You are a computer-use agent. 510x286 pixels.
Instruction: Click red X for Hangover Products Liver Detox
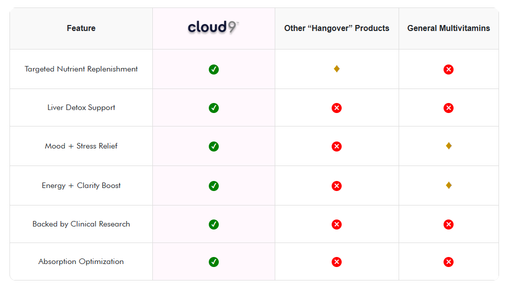(337, 108)
